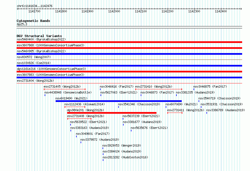Screen dimensions: 250x171
Task: Select the red bar of dgv980e201
Action: click(112, 113)
